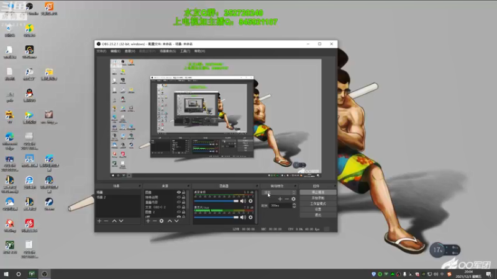This screenshot has height=279, width=497.
Task: Click the 停止推流 (Stop Streaming) button
Action: coord(318,192)
